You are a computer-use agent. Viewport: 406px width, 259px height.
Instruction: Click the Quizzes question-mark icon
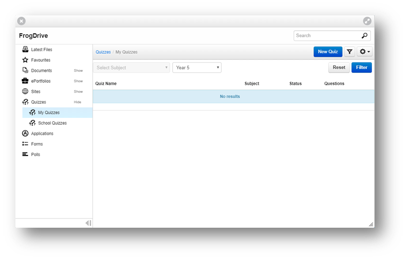point(25,102)
